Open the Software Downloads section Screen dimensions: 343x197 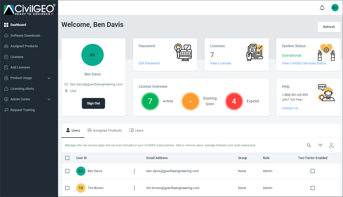(x=25, y=35)
